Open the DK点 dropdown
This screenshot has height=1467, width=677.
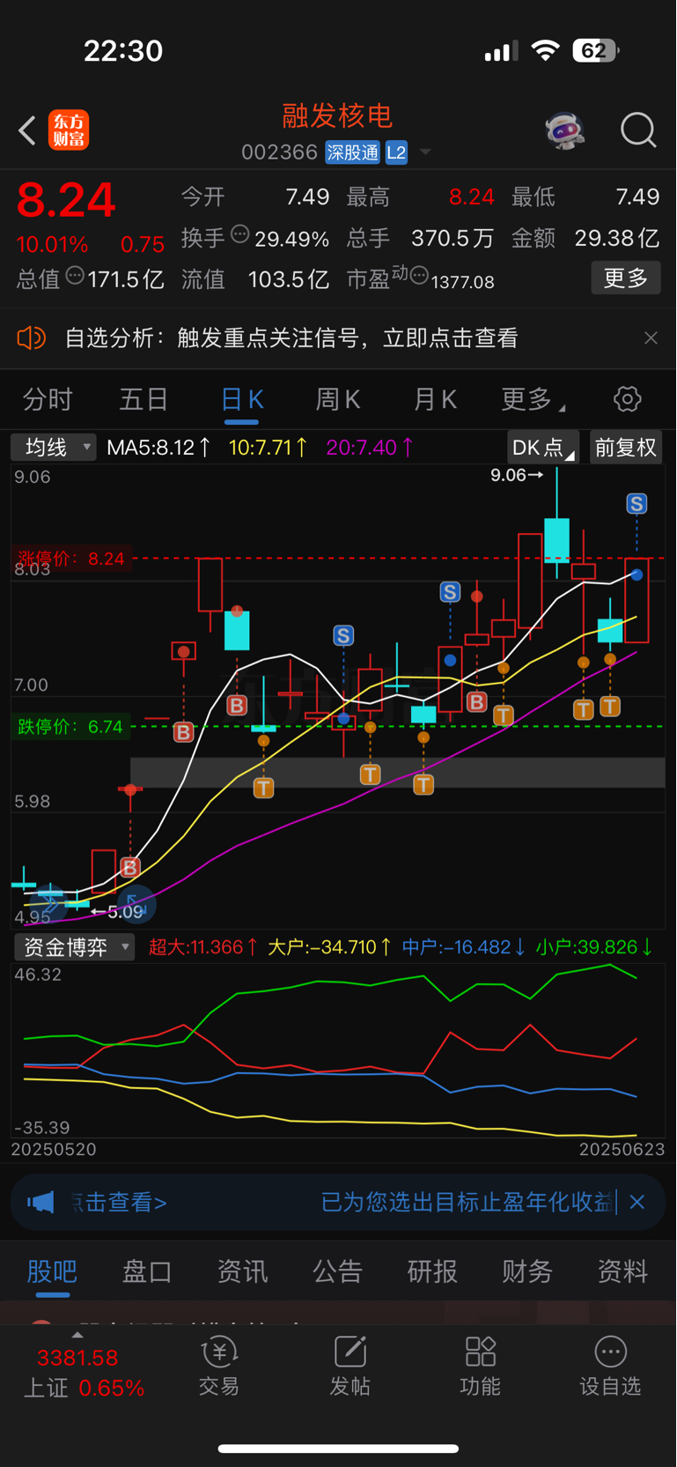[543, 448]
